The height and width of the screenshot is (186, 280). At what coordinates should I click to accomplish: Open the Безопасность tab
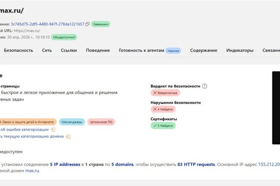pyautogui.click(x=19, y=51)
